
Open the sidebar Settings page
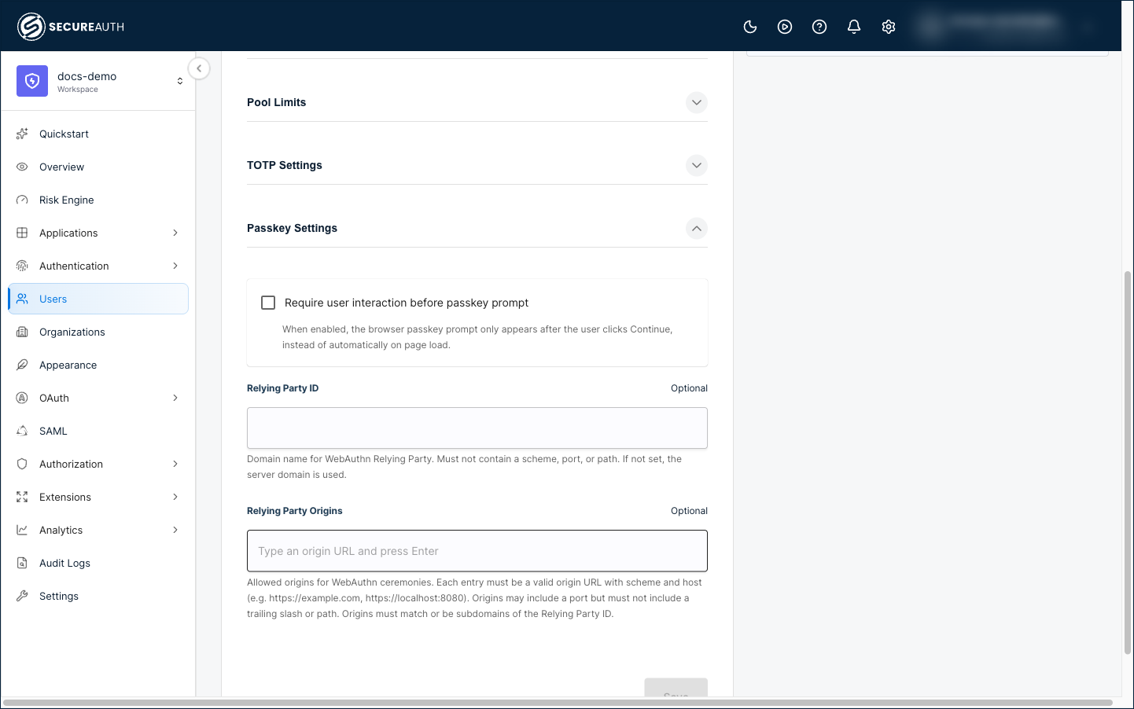98,596
